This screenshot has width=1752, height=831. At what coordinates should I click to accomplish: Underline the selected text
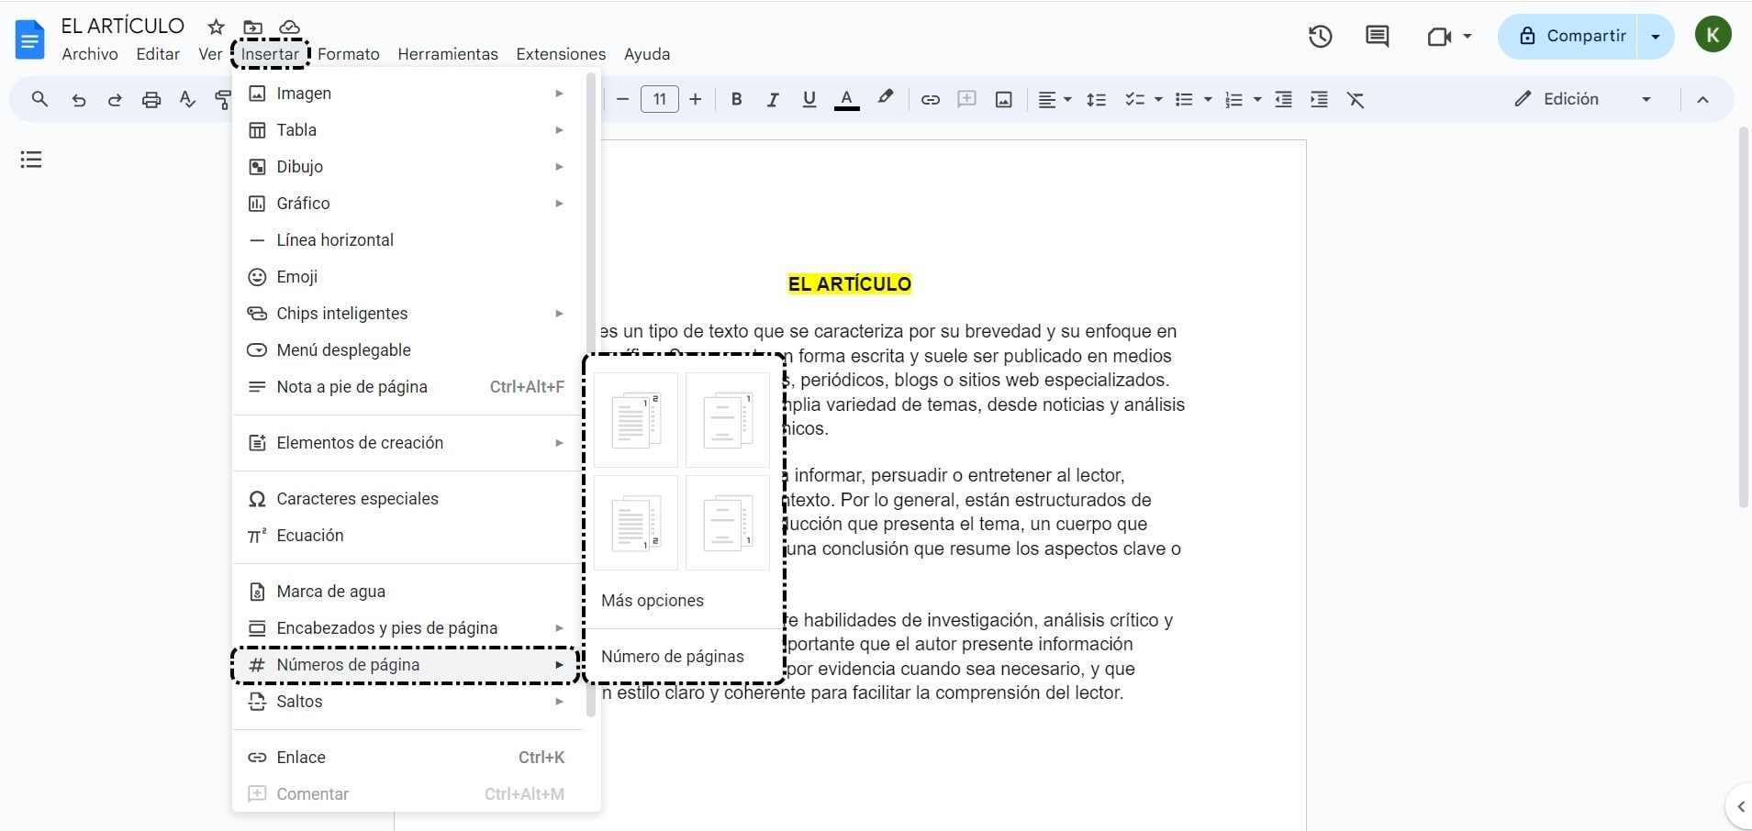[809, 99]
